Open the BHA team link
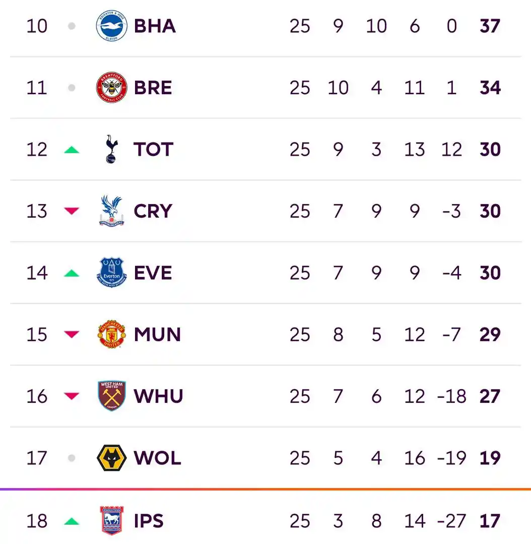This screenshot has width=531, height=544. (155, 26)
